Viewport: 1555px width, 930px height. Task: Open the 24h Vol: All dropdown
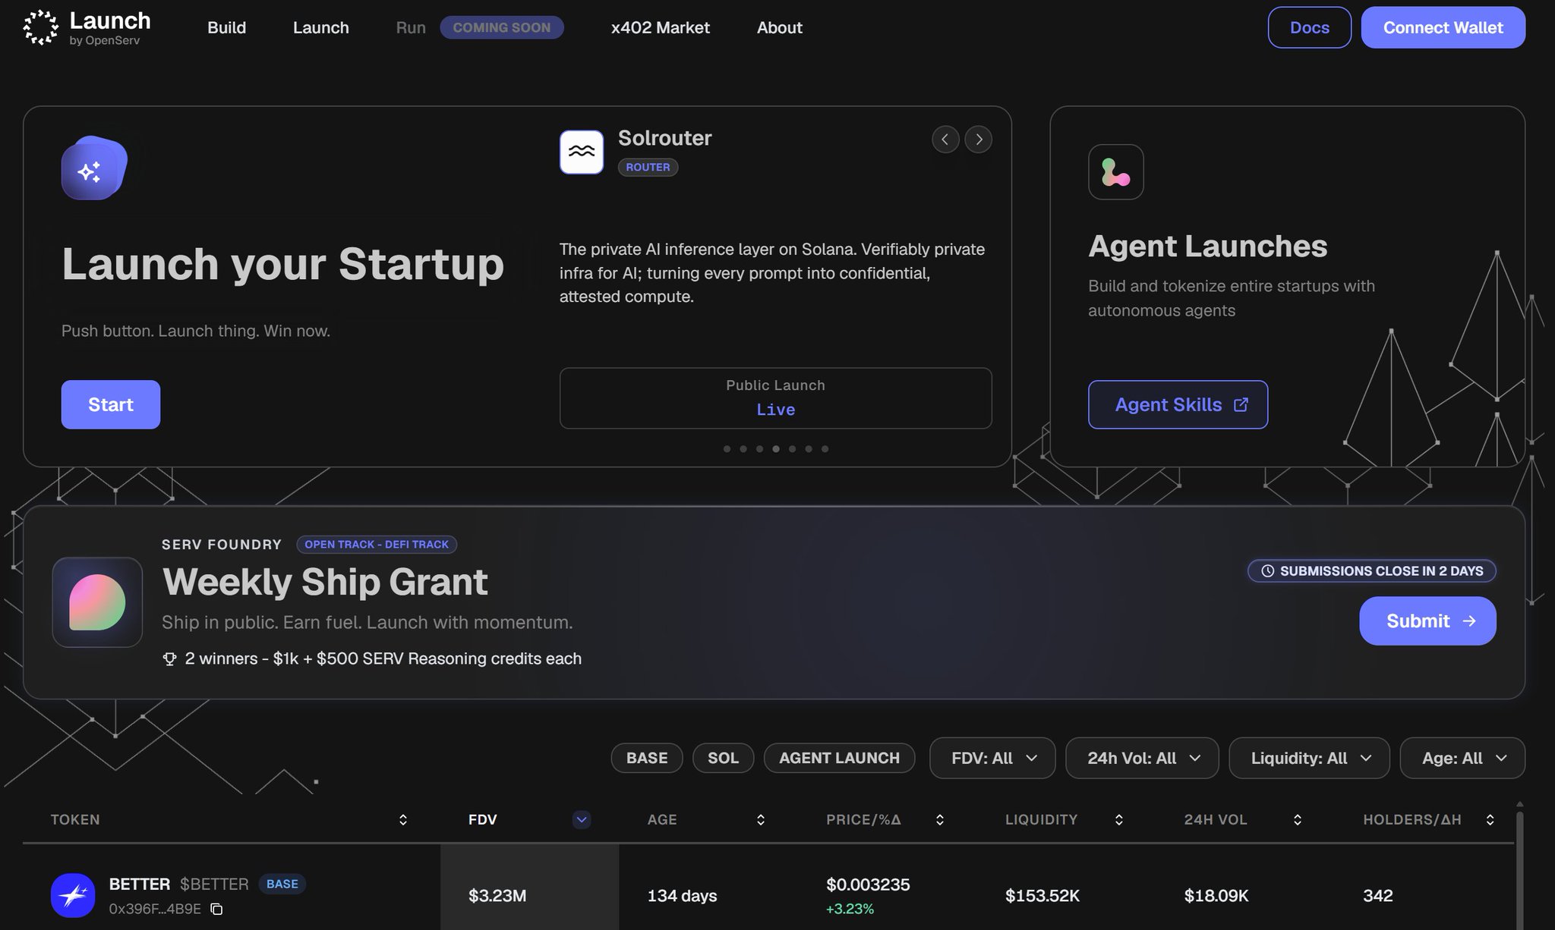pyautogui.click(x=1142, y=758)
